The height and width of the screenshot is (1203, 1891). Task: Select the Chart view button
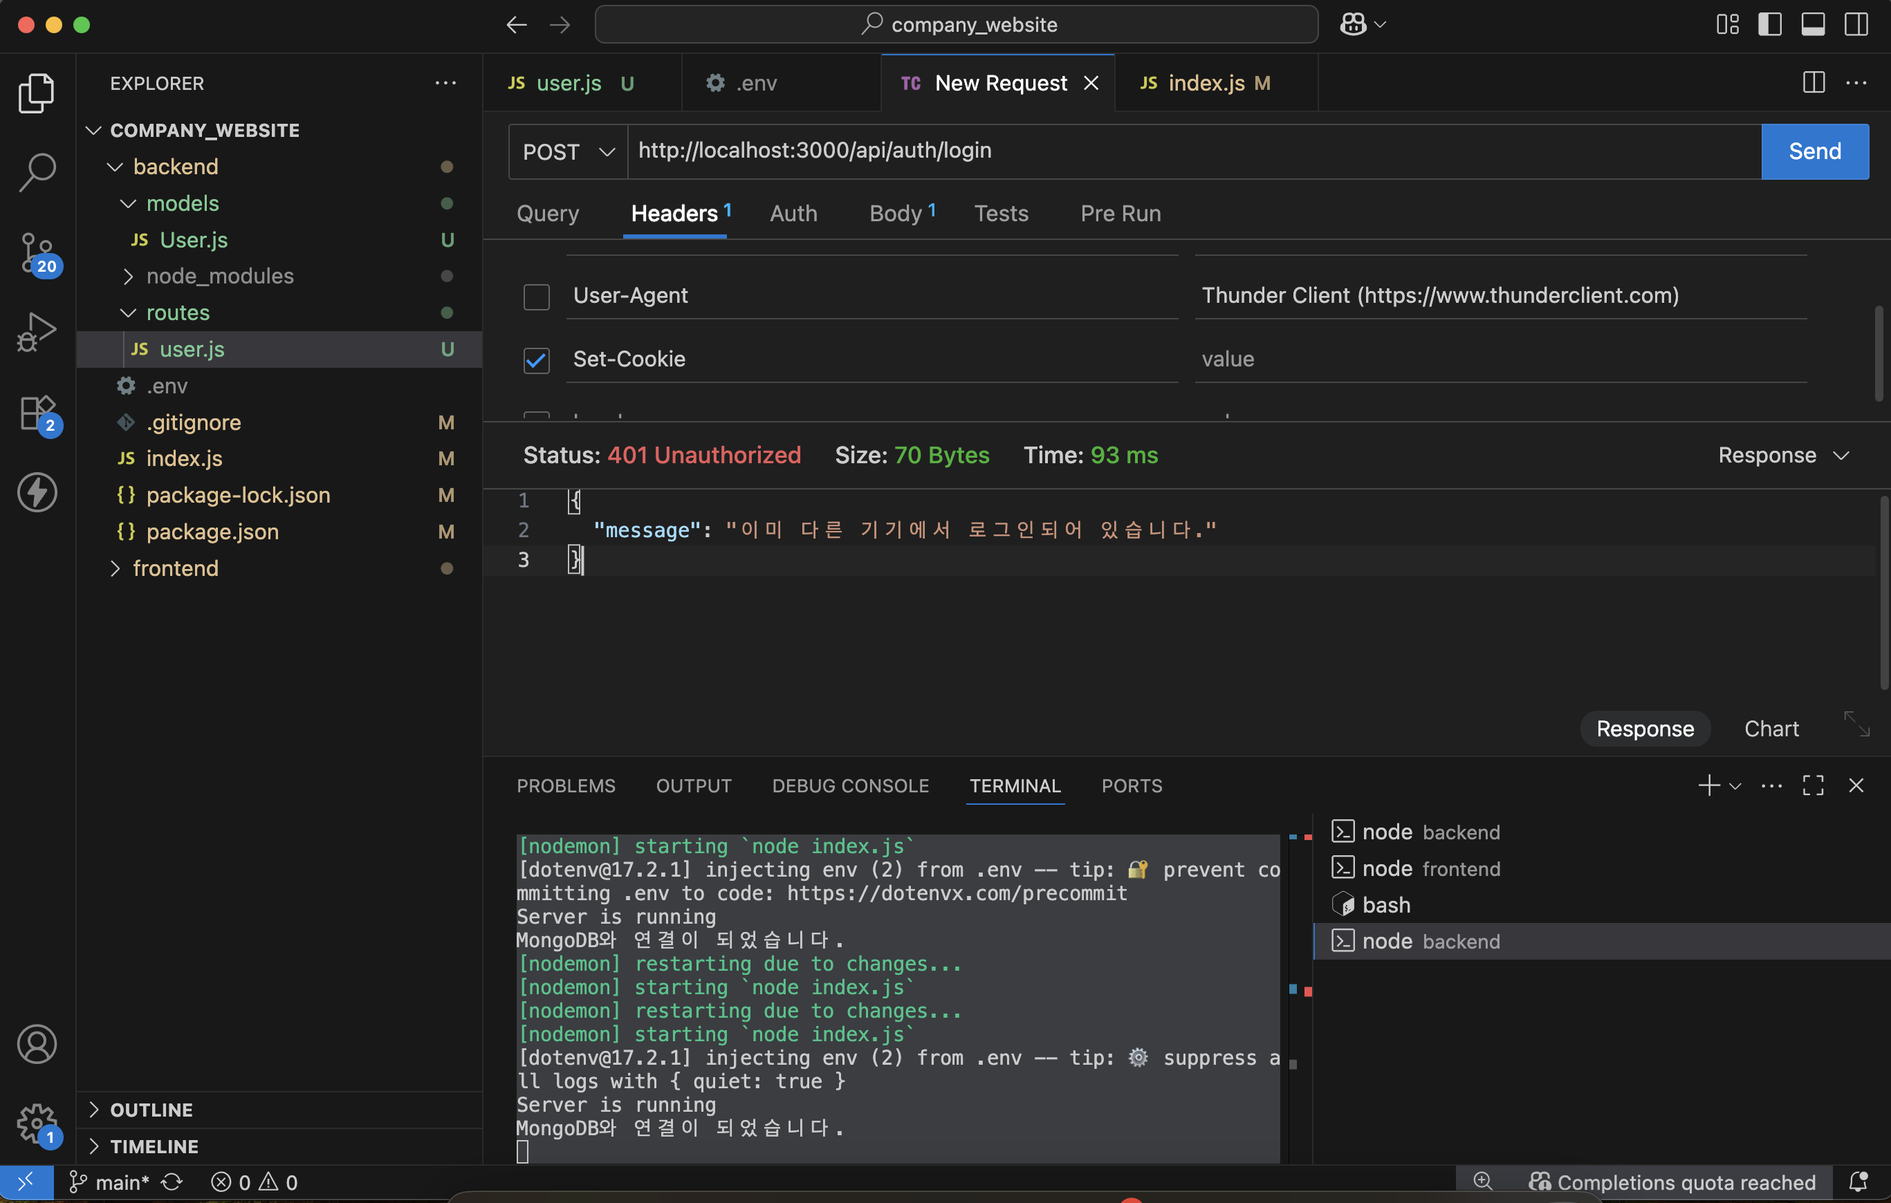pyautogui.click(x=1771, y=729)
